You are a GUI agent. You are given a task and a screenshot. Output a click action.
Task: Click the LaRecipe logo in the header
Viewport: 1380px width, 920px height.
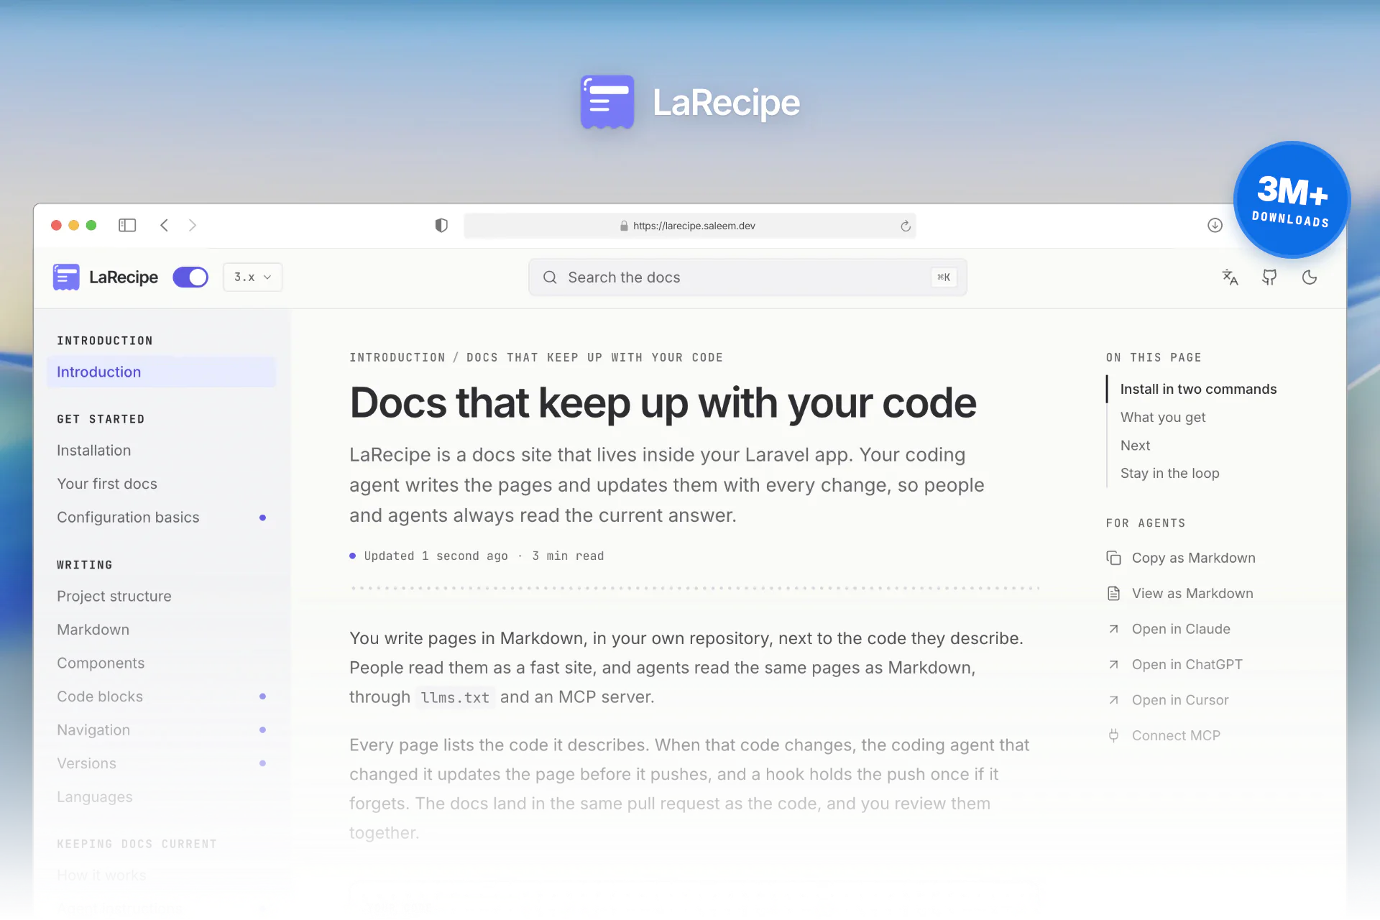pyautogui.click(x=105, y=277)
